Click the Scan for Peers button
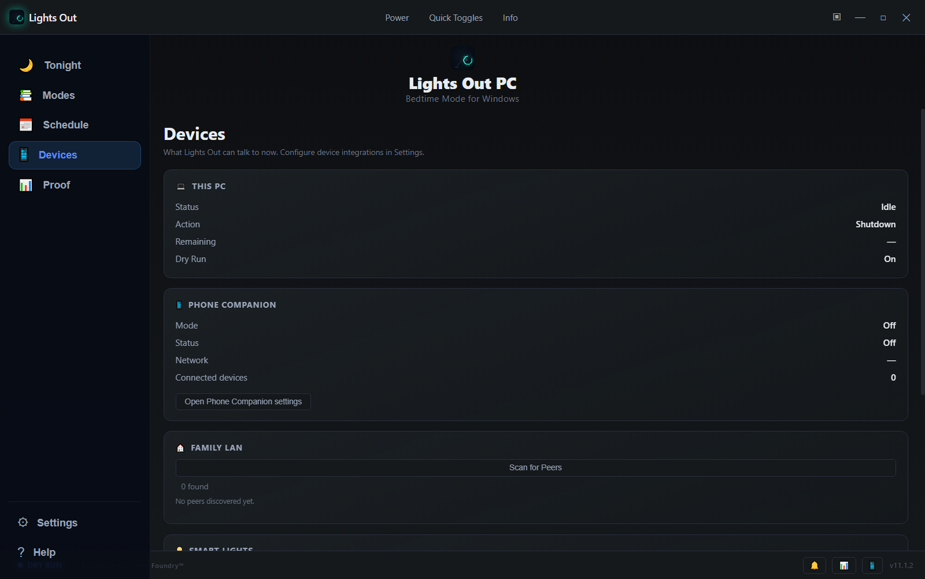 (535, 467)
